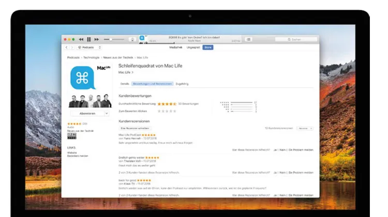Click the Kundenrezensionen heading

(134, 121)
